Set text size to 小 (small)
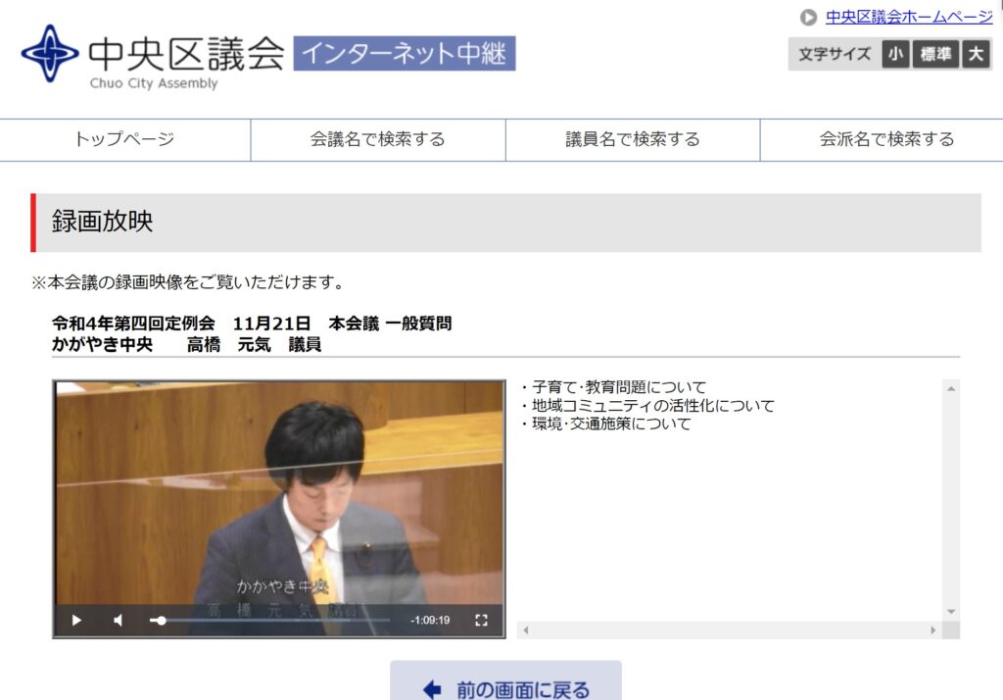1003x700 pixels. coord(895,54)
